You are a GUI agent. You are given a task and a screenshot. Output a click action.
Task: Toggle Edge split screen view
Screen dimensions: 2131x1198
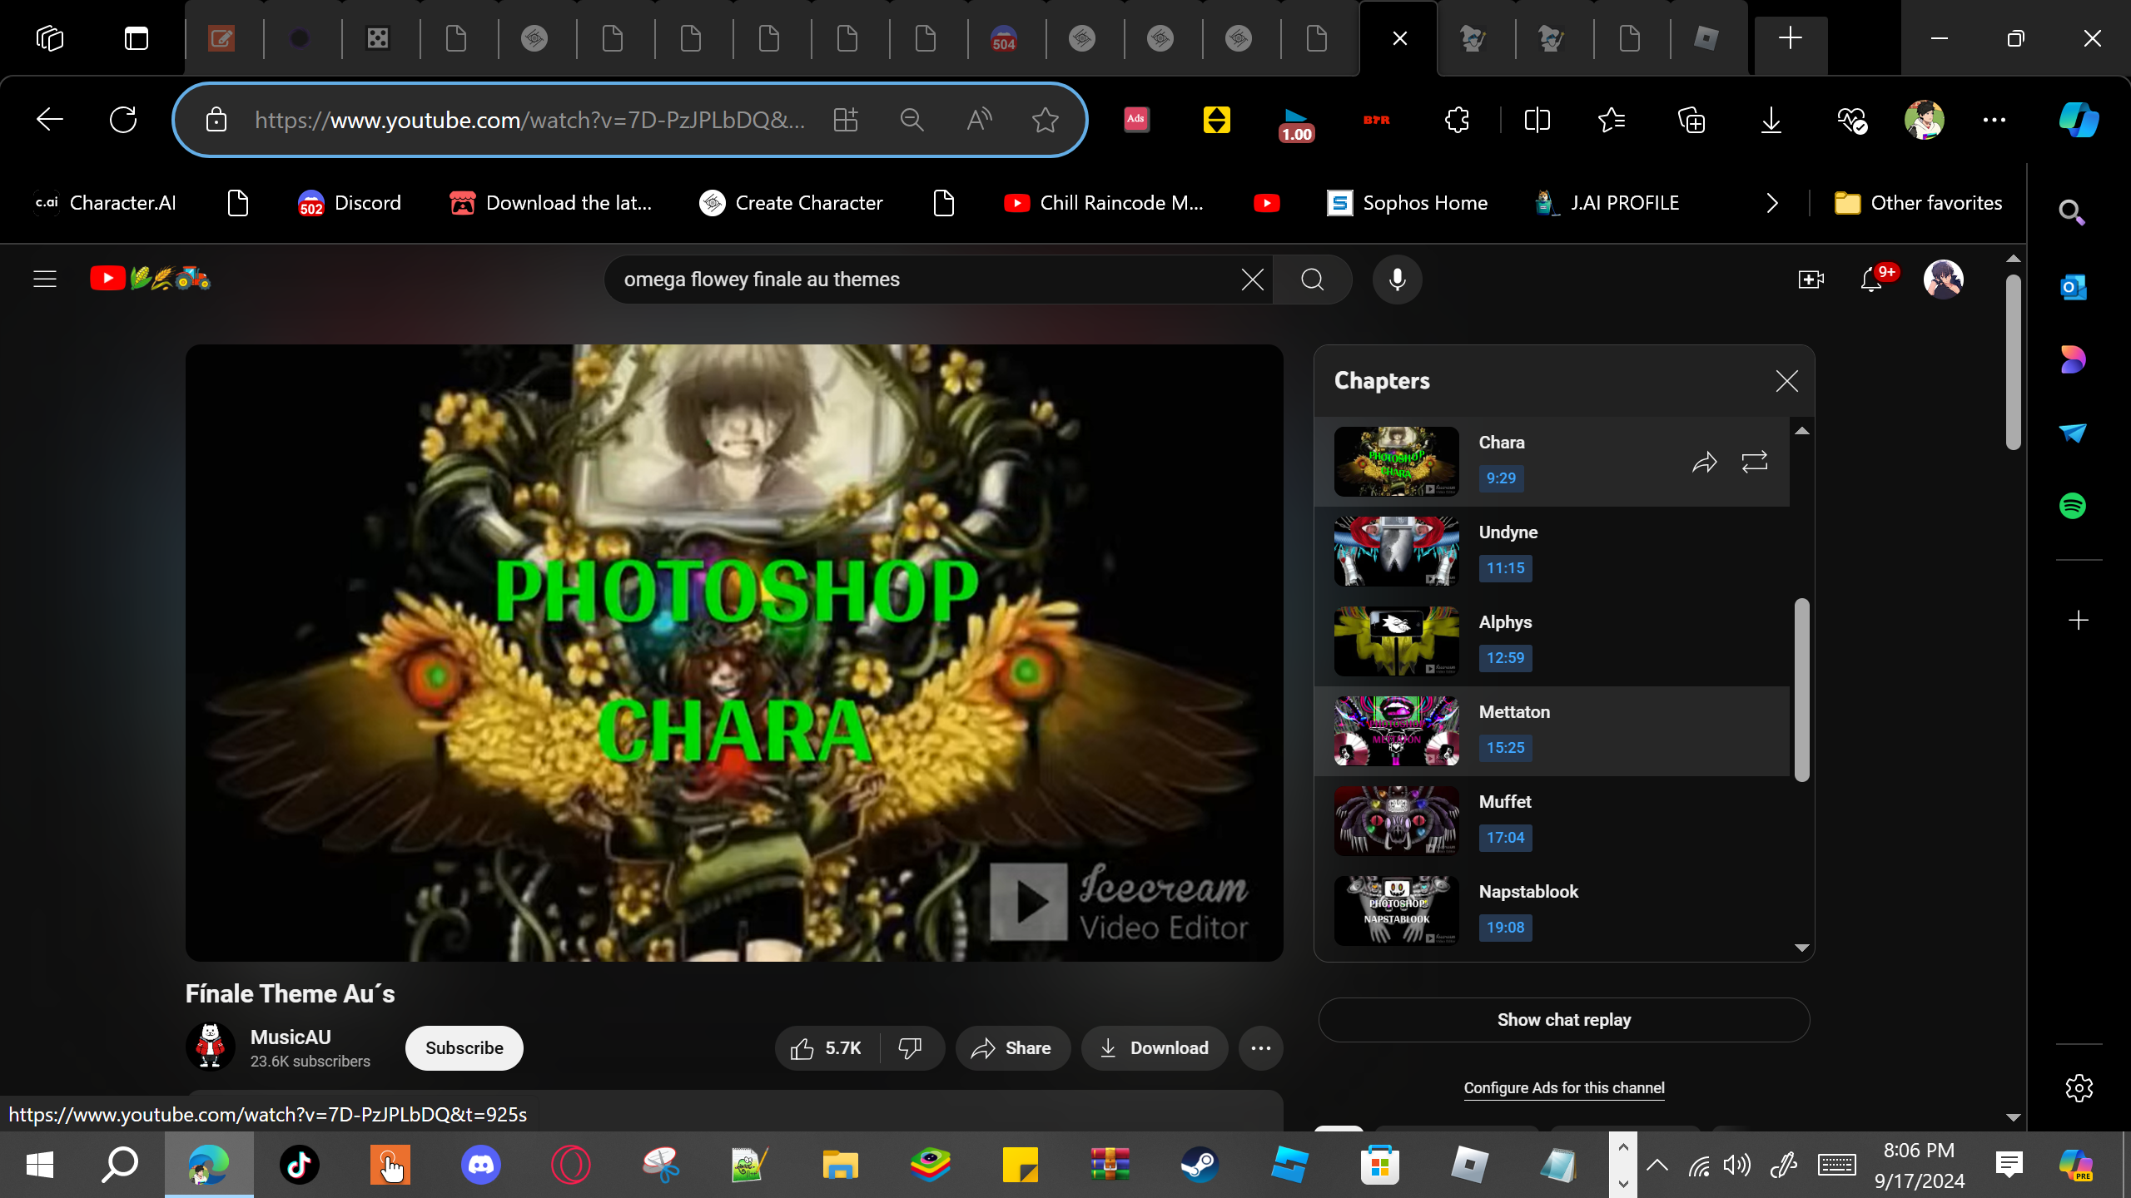pyautogui.click(x=1537, y=121)
